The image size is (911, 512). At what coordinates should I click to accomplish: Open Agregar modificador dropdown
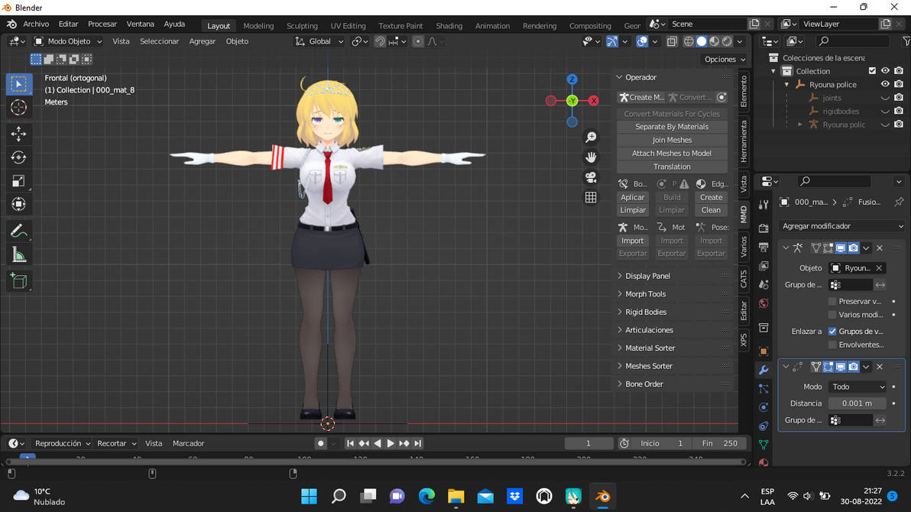click(x=842, y=226)
